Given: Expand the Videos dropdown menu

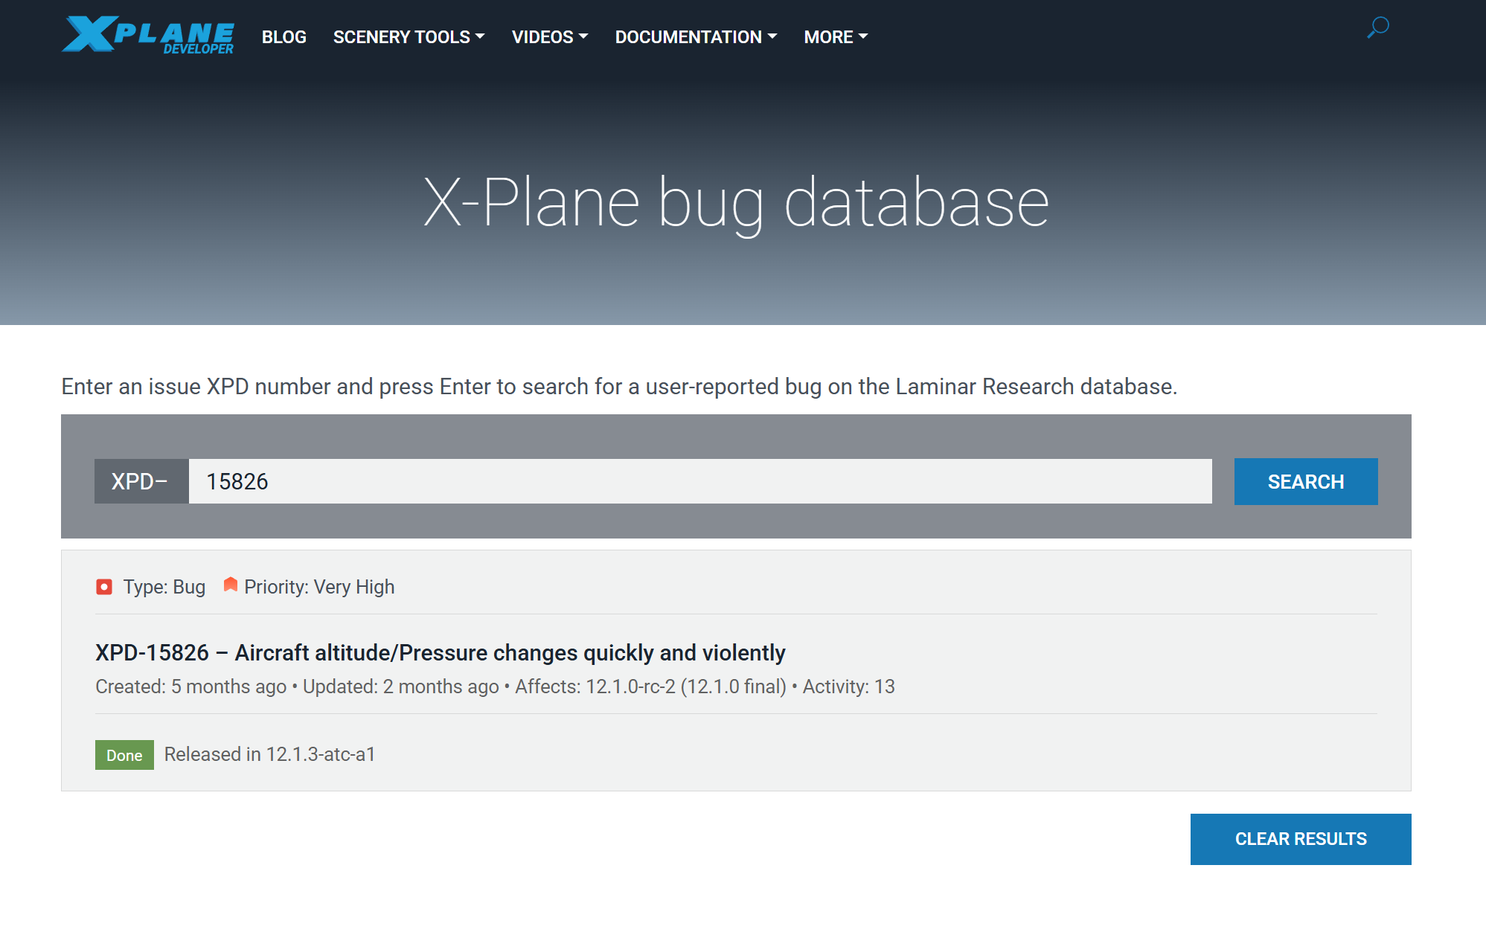Looking at the screenshot, I should click(550, 37).
